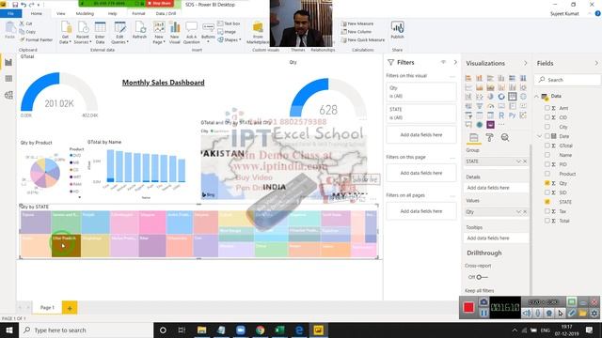Click Stop Share in the sharing bar
Screen dimensions: 602x338
(x=159, y=3)
